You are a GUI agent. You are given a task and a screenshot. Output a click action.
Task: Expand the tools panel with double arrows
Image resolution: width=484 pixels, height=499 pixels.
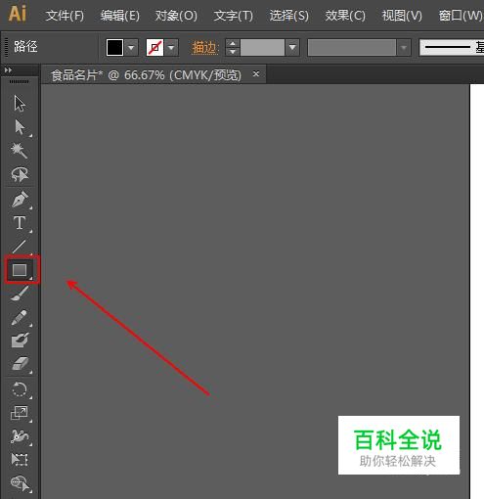(8, 70)
